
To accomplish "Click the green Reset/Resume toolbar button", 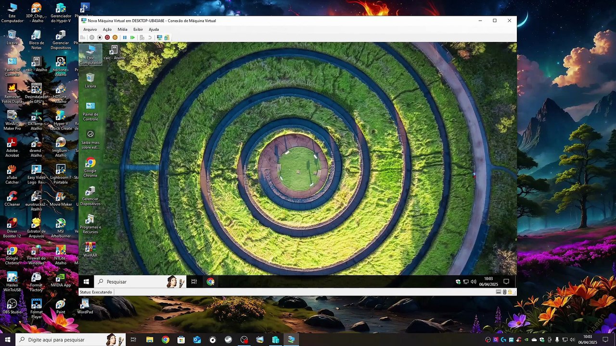I will point(132,37).
